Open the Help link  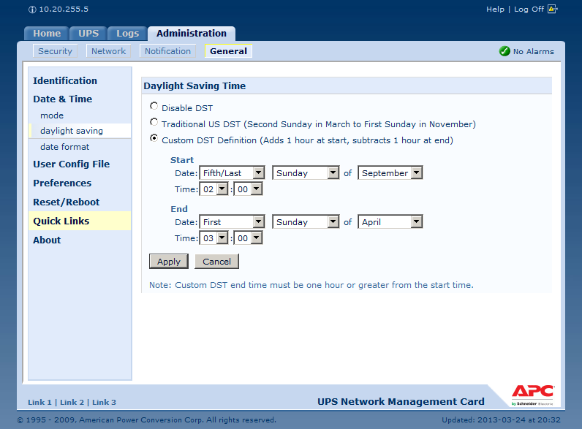tap(495, 10)
